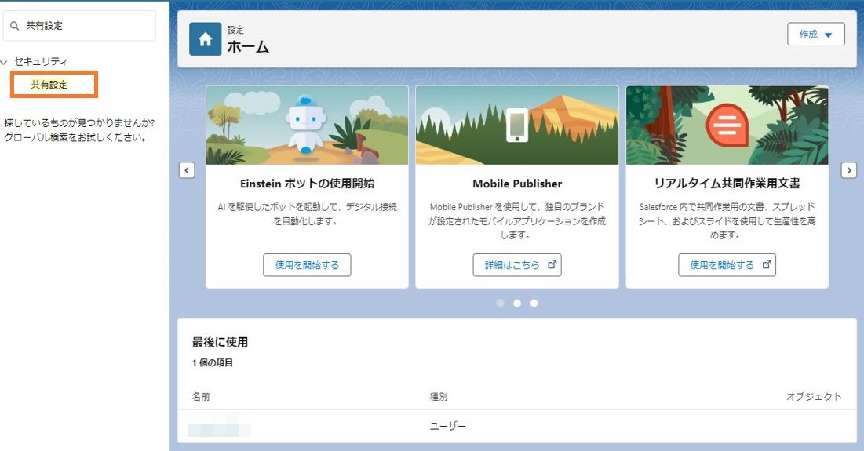Open the blurred recent item in the ユーザー row
The image size is (864, 451).
coord(219,426)
